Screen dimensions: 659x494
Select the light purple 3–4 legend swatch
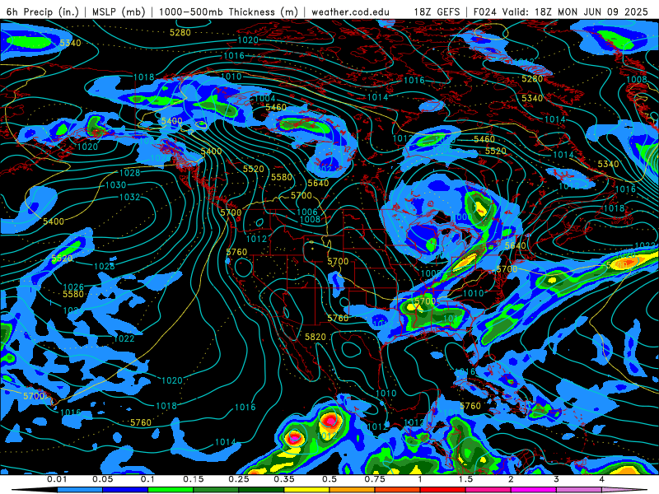579,490
